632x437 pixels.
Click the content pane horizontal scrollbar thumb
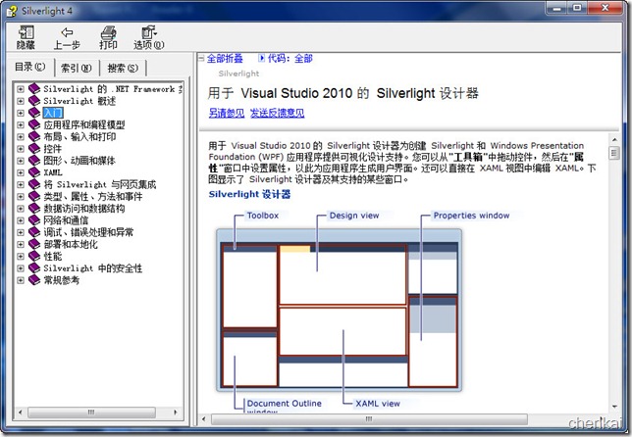tap(369, 419)
